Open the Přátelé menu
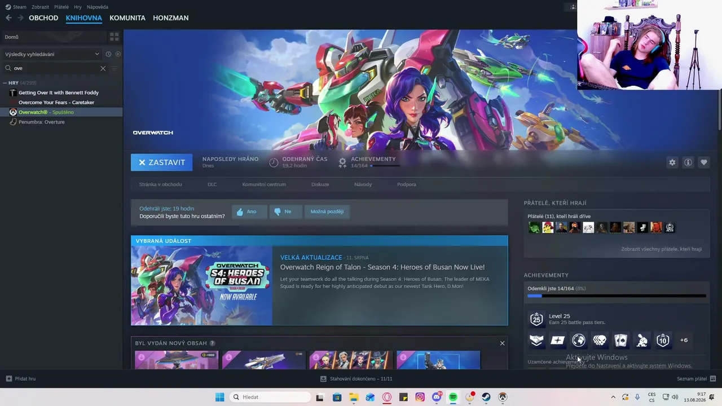 (61, 7)
